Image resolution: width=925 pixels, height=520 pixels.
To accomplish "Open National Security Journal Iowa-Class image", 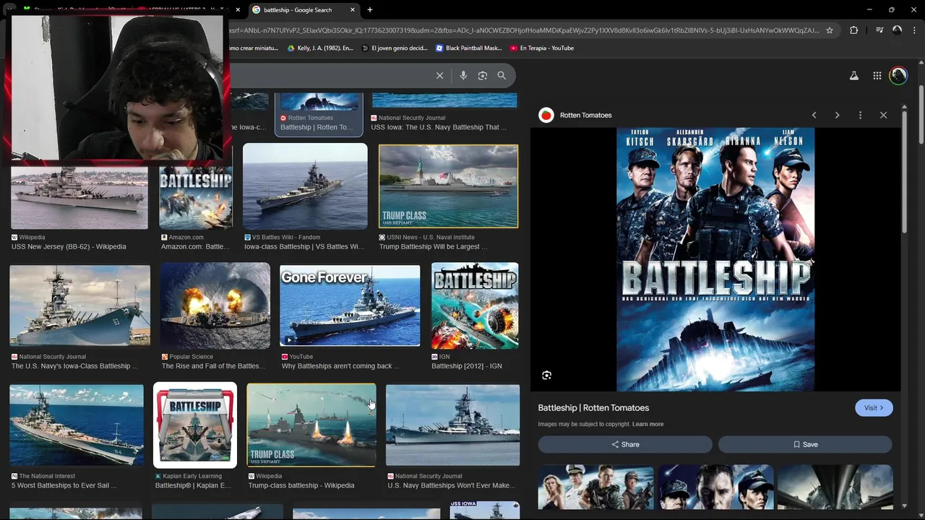I will pyautogui.click(x=79, y=305).
